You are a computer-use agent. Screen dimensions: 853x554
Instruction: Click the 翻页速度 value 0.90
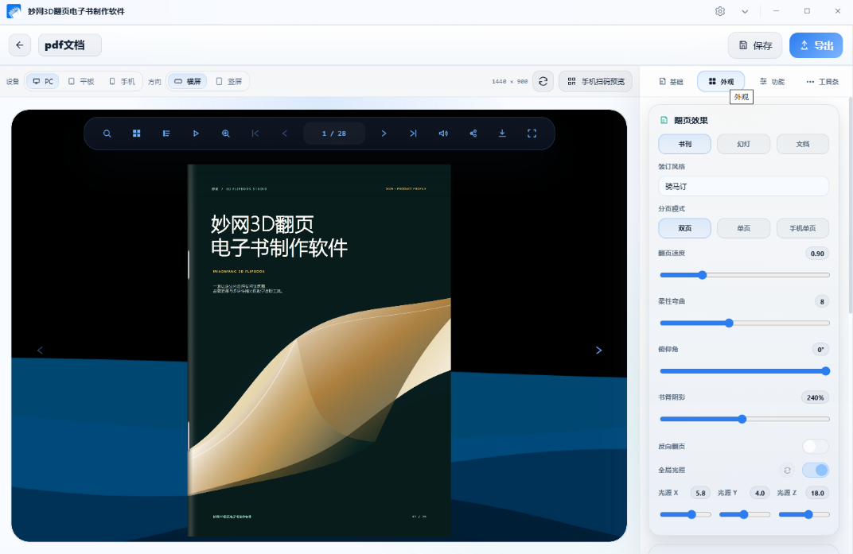click(x=817, y=254)
